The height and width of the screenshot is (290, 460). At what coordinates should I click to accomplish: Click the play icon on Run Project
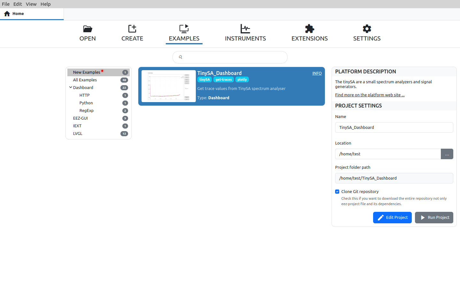[423, 218]
